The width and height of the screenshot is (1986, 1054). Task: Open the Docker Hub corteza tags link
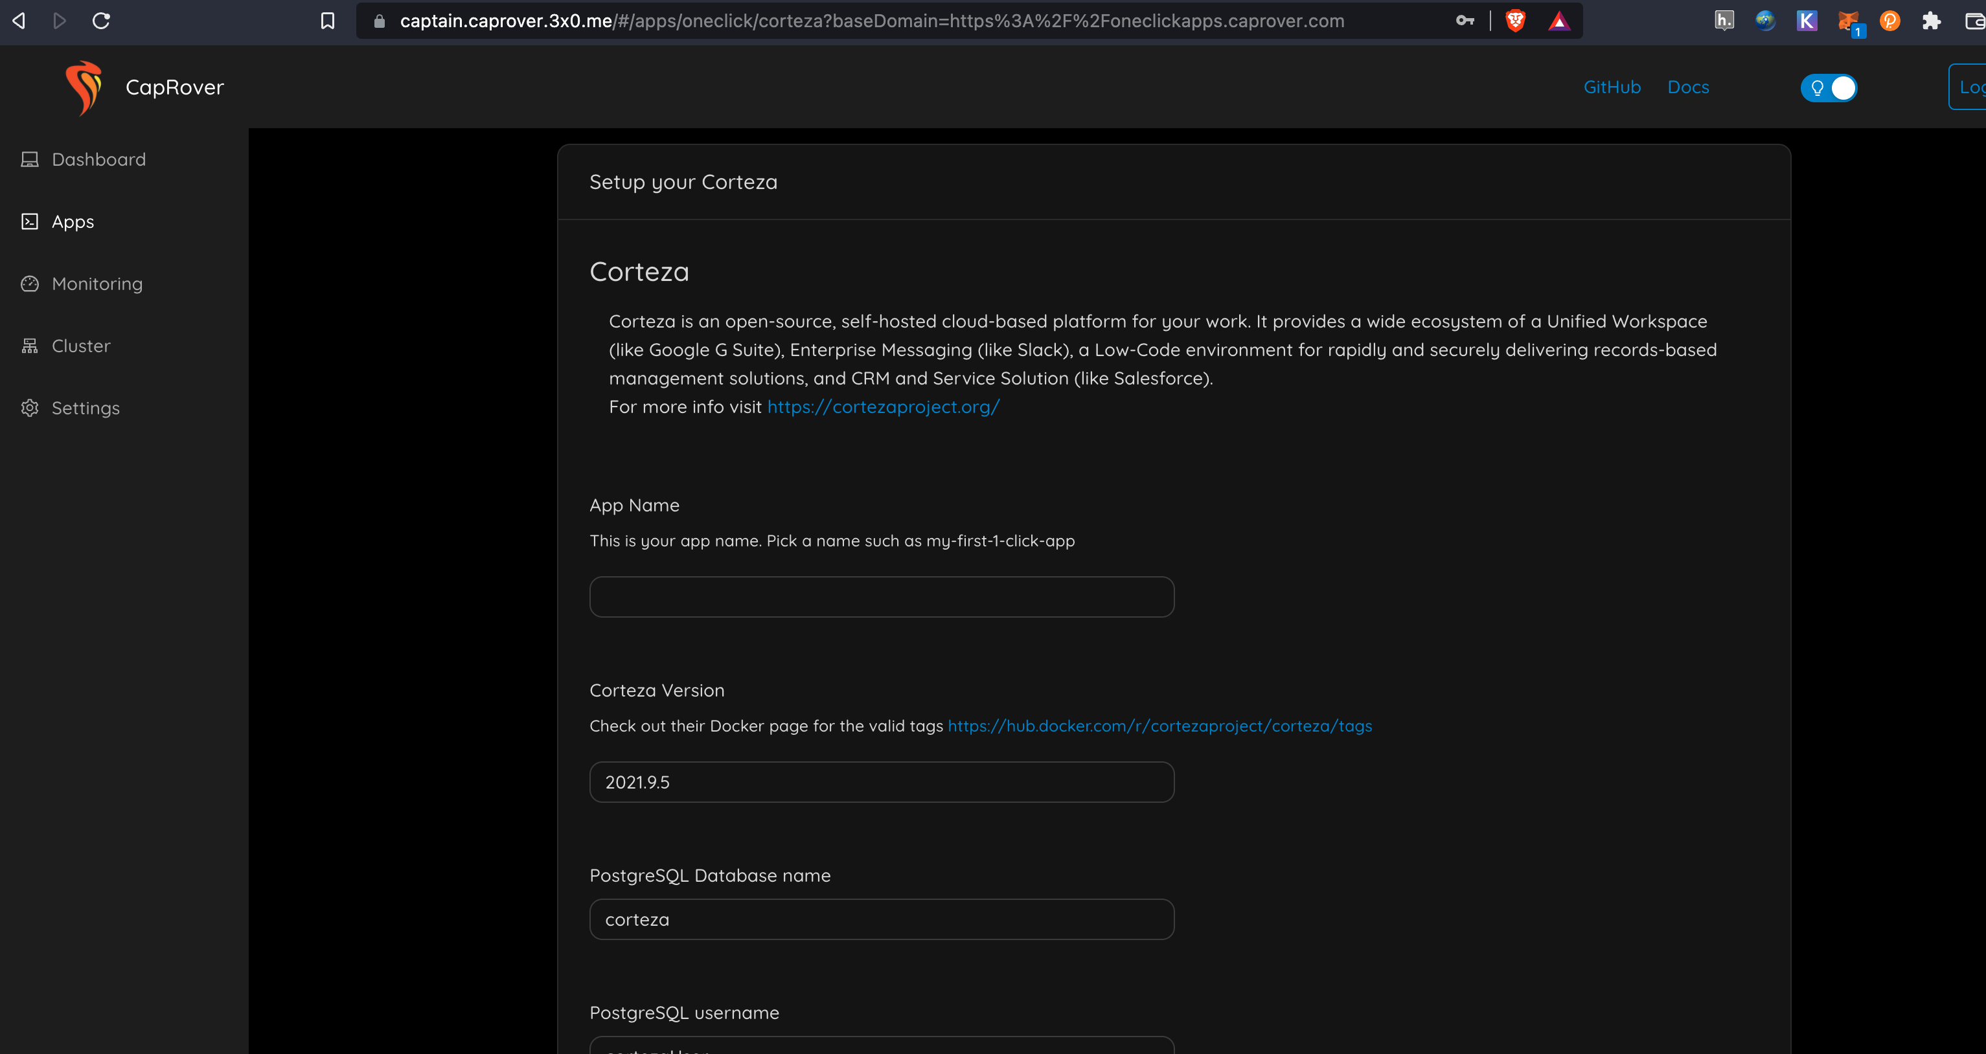pyautogui.click(x=1159, y=726)
